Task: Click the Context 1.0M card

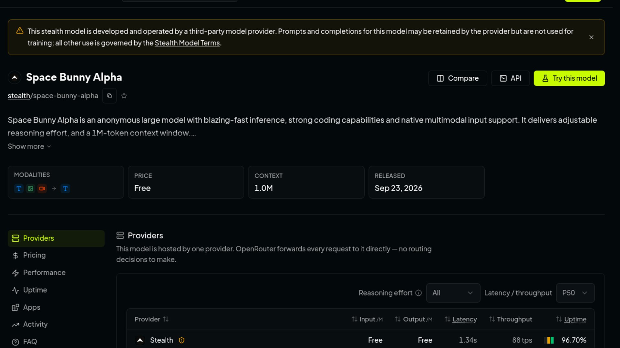Action: (306, 182)
